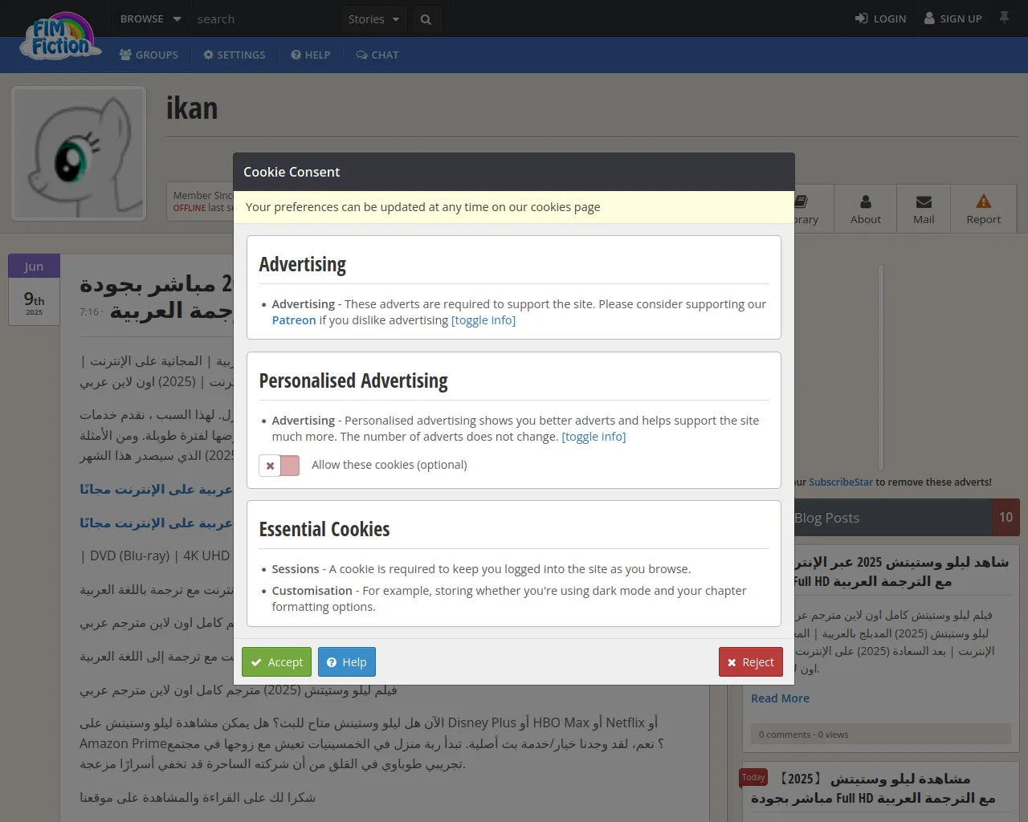Open the CHAT menu item
This screenshot has width=1028, height=822.
click(x=377, y=55)
